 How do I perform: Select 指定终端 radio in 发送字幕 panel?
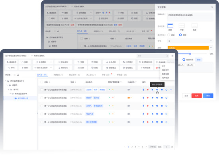tap(184, 60)
